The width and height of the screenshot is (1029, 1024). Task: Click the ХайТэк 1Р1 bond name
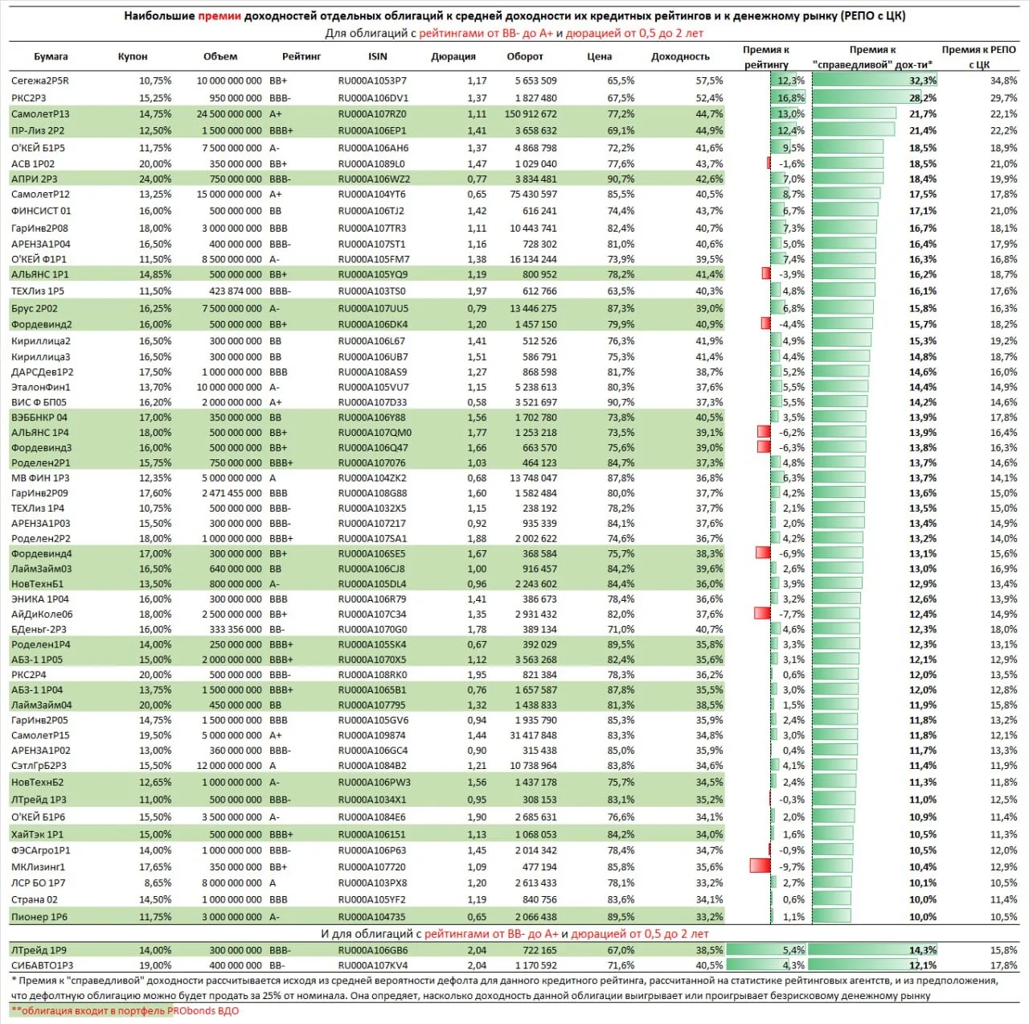click(37, 834)
